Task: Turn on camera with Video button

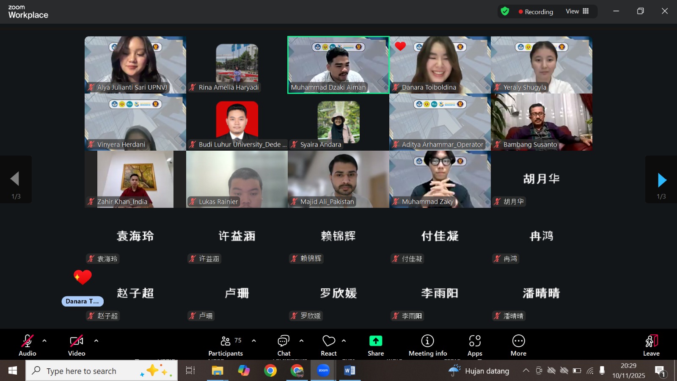Action: click(77, 345)
